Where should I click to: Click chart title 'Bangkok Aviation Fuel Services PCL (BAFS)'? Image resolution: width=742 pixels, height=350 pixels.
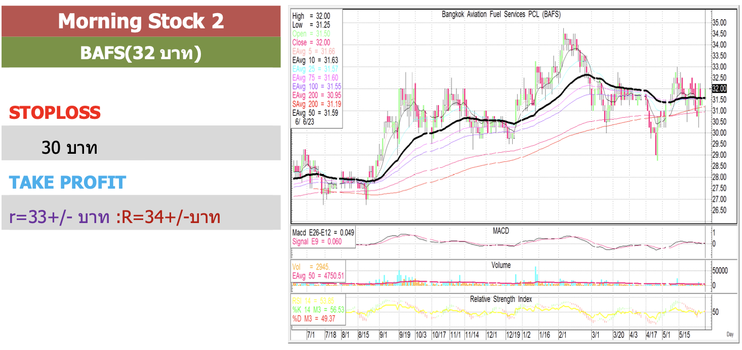501,15
